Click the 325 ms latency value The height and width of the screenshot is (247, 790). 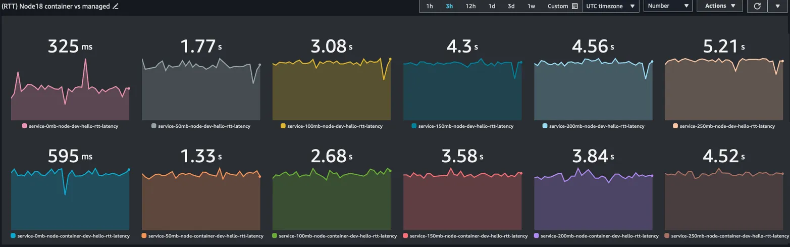(70, 46)
